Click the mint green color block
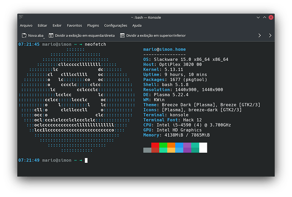 [163, 150]
